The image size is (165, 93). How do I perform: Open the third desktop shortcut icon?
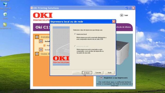click(5, 25)
